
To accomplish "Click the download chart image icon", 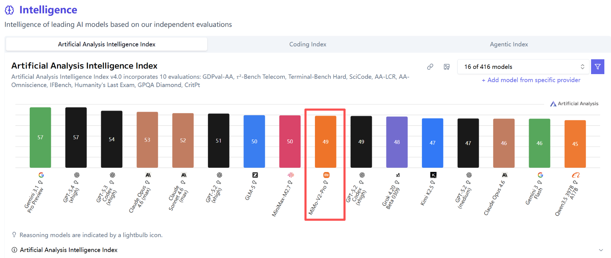I will 447,67.
